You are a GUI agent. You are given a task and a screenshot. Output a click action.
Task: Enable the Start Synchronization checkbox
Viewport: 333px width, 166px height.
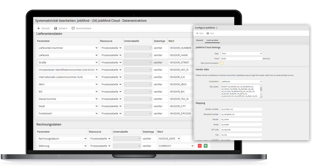click(222, 63)
